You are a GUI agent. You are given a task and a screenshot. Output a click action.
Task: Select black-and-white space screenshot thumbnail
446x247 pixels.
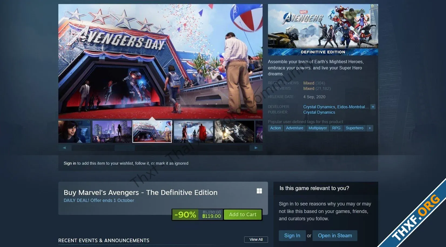click(x=234, y=132)
